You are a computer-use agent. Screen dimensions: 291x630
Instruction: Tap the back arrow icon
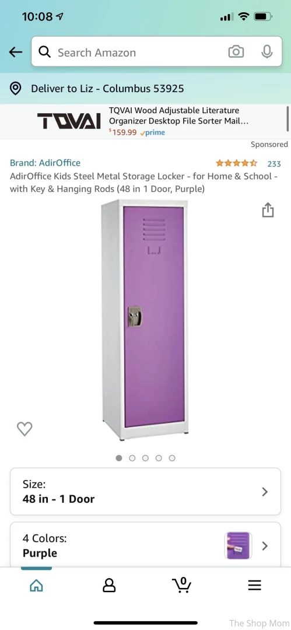tap(15, 52)
